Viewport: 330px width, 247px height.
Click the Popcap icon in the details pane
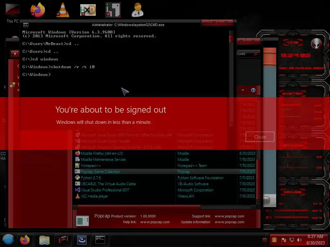click(x=82, y=221)
